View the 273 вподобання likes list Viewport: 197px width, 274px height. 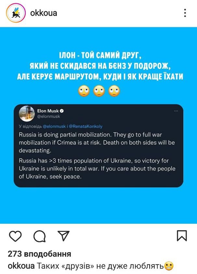[39, 254]
